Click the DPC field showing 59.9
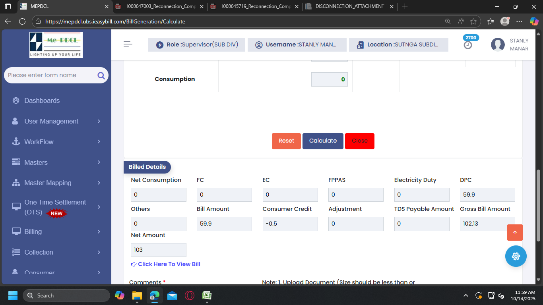The height and width of the screenshot is (305, 543). click(x=487, y=195)
